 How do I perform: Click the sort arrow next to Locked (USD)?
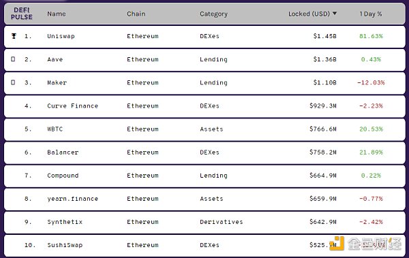pos(335,14)
